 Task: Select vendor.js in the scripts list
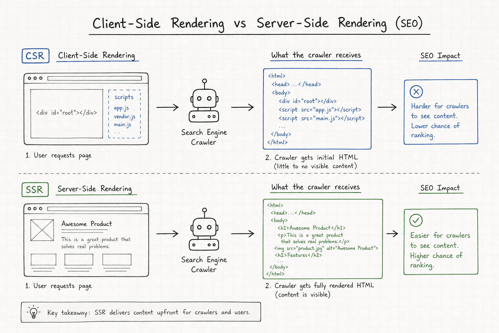pos(124,116)
